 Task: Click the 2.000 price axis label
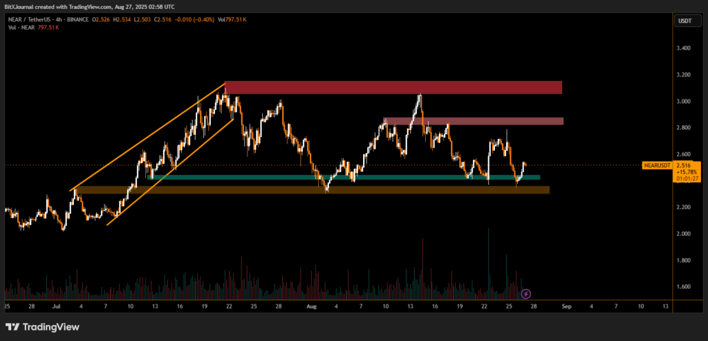point(682,234)
